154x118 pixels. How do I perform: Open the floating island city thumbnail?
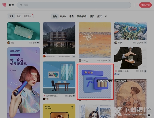pyautogui.click(x=131, y=31)
